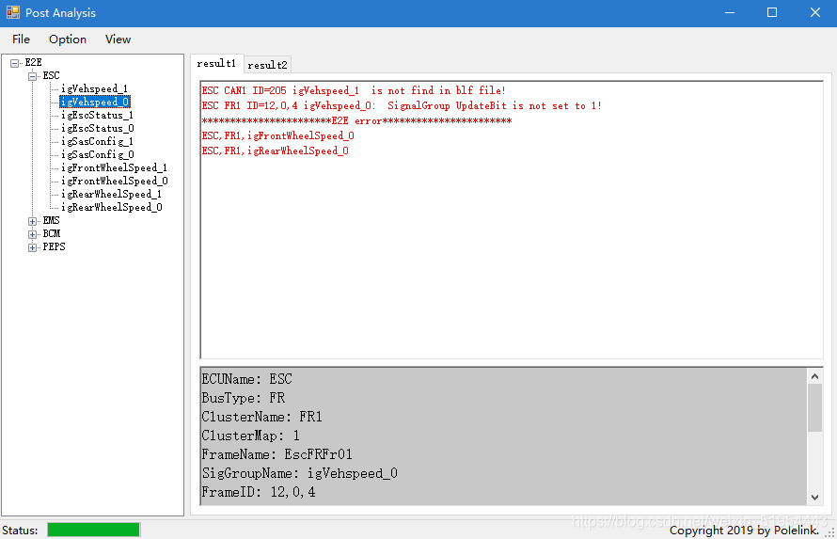Click the ESC,FR1,igRearWheelSpeed_0 error line
Image resolution: width=837 pixels, height=539 pixels.
click(276, 151)
